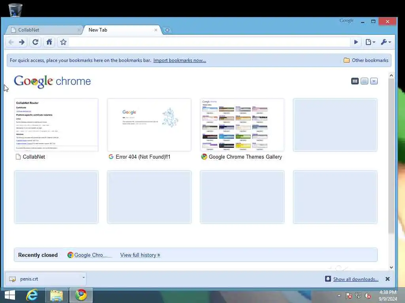Go back with the back arrow

(11, 42)
